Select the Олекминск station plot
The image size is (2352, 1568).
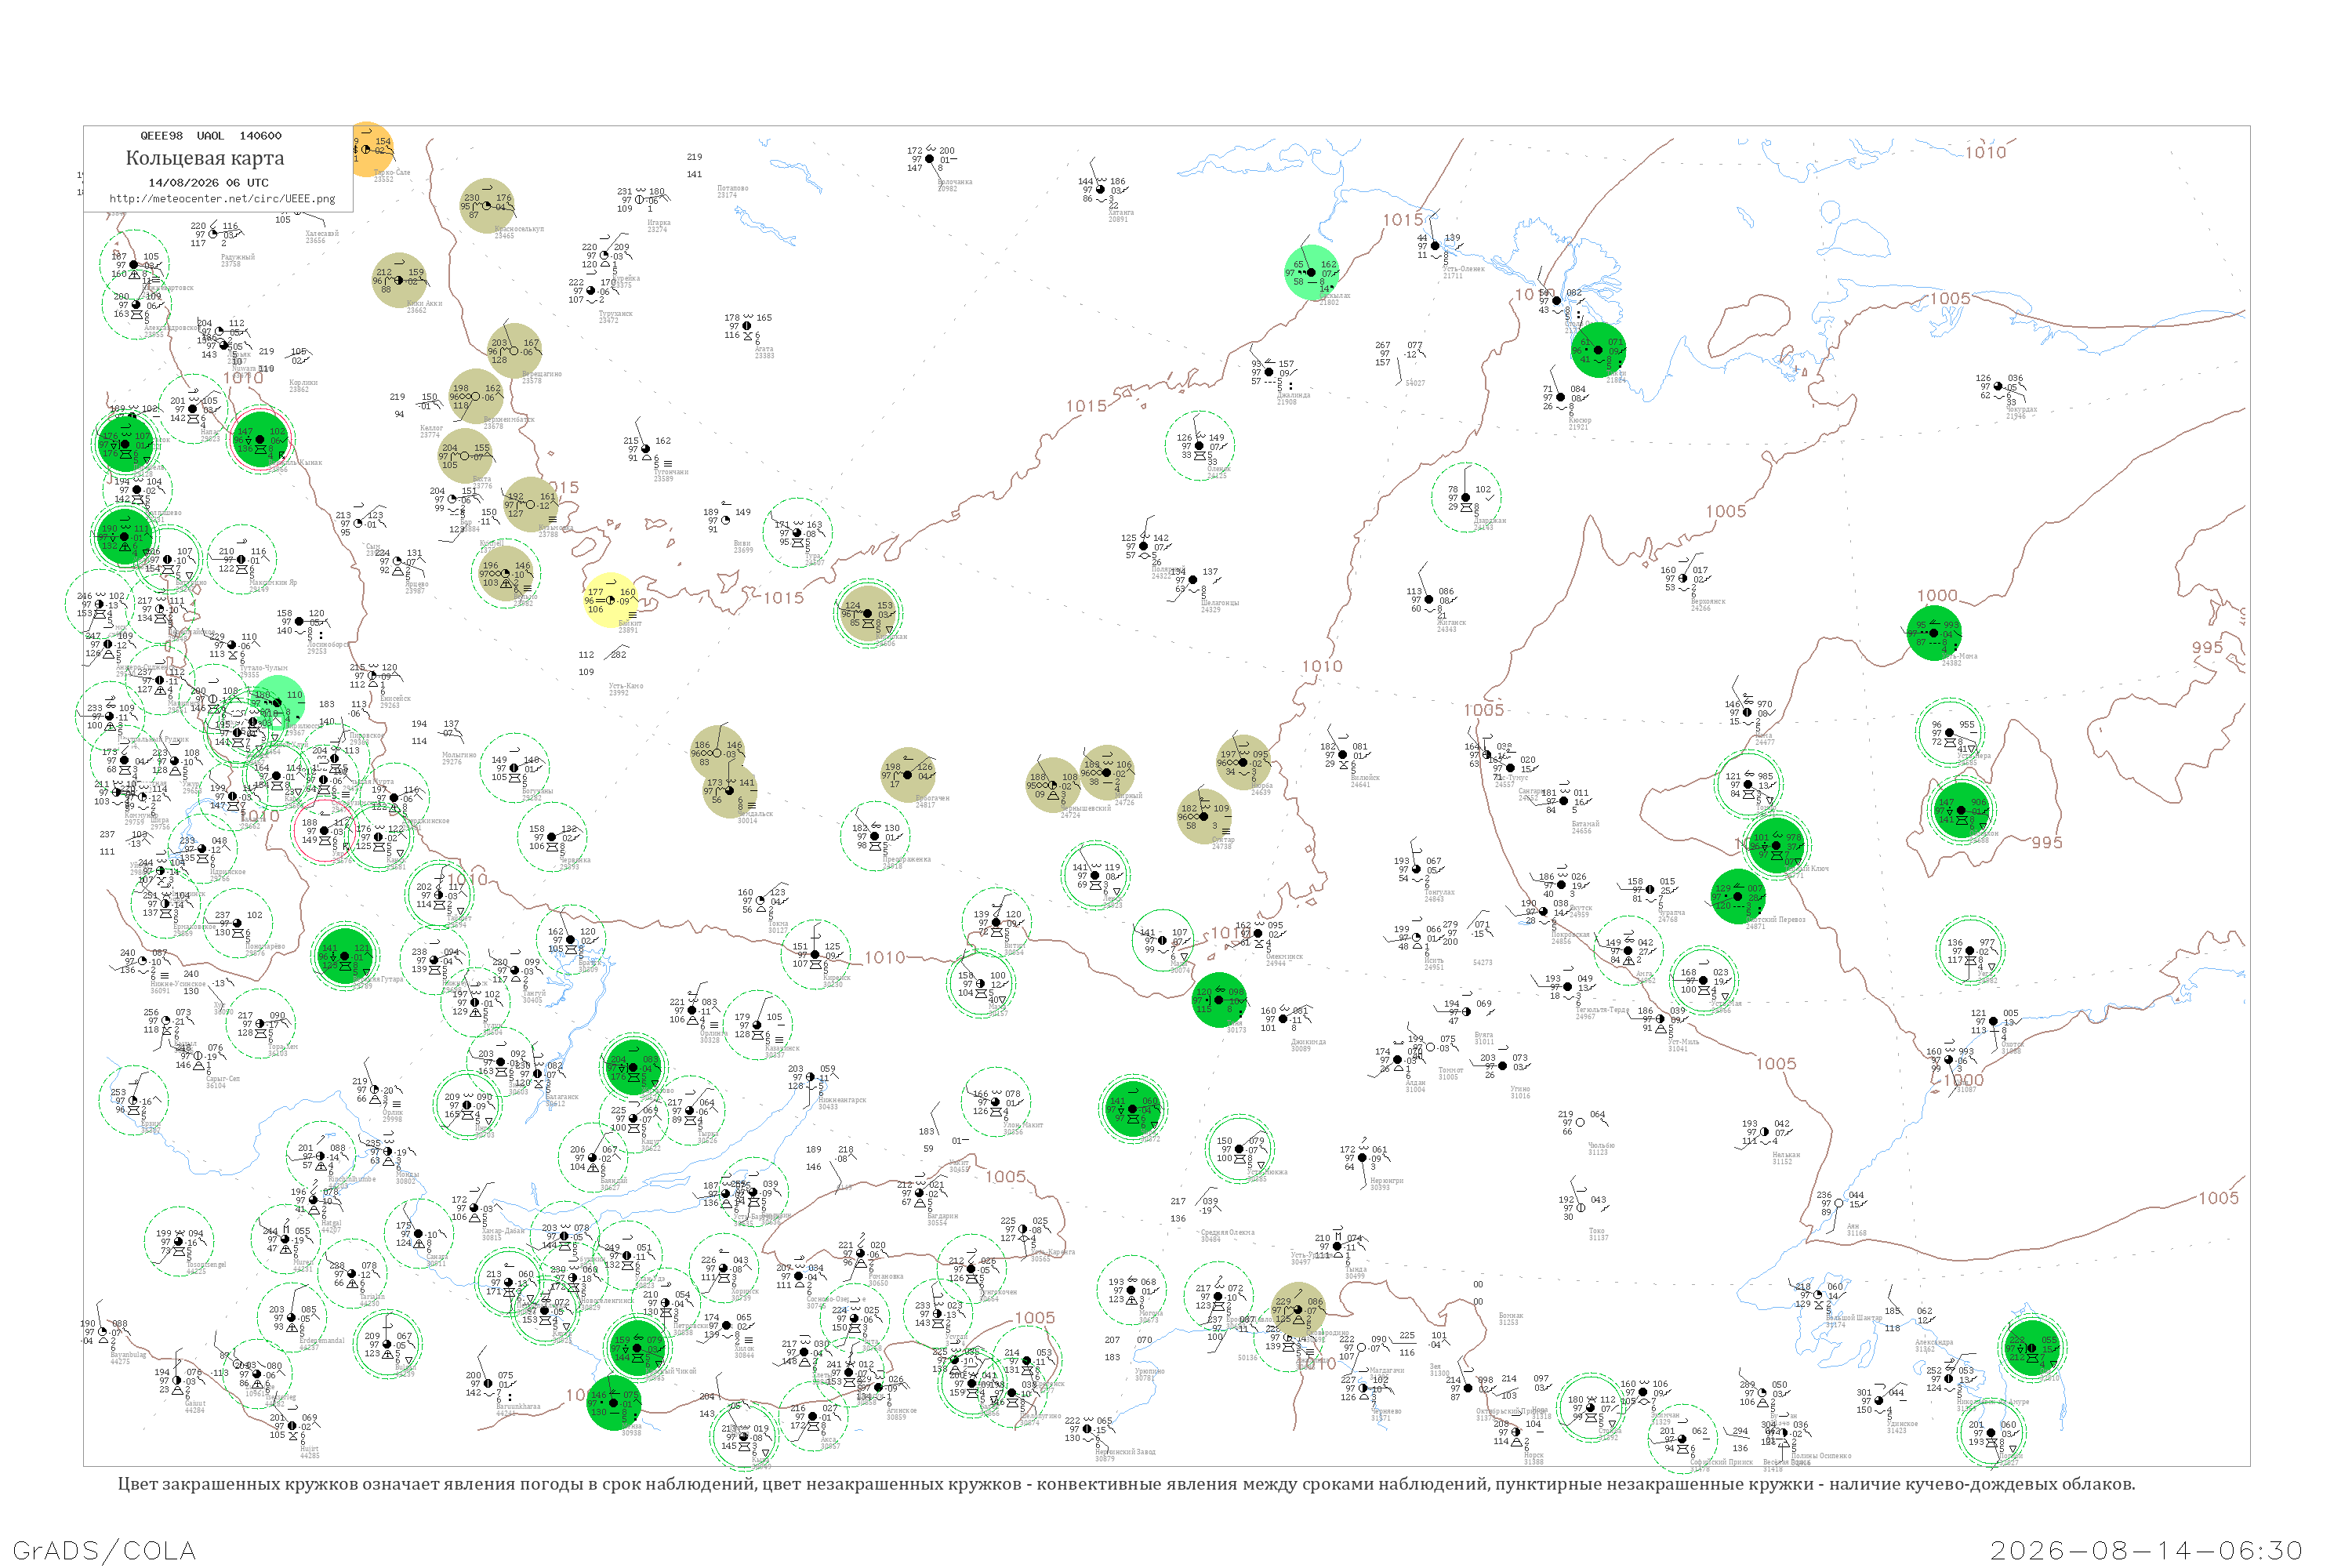point(1258,933)
